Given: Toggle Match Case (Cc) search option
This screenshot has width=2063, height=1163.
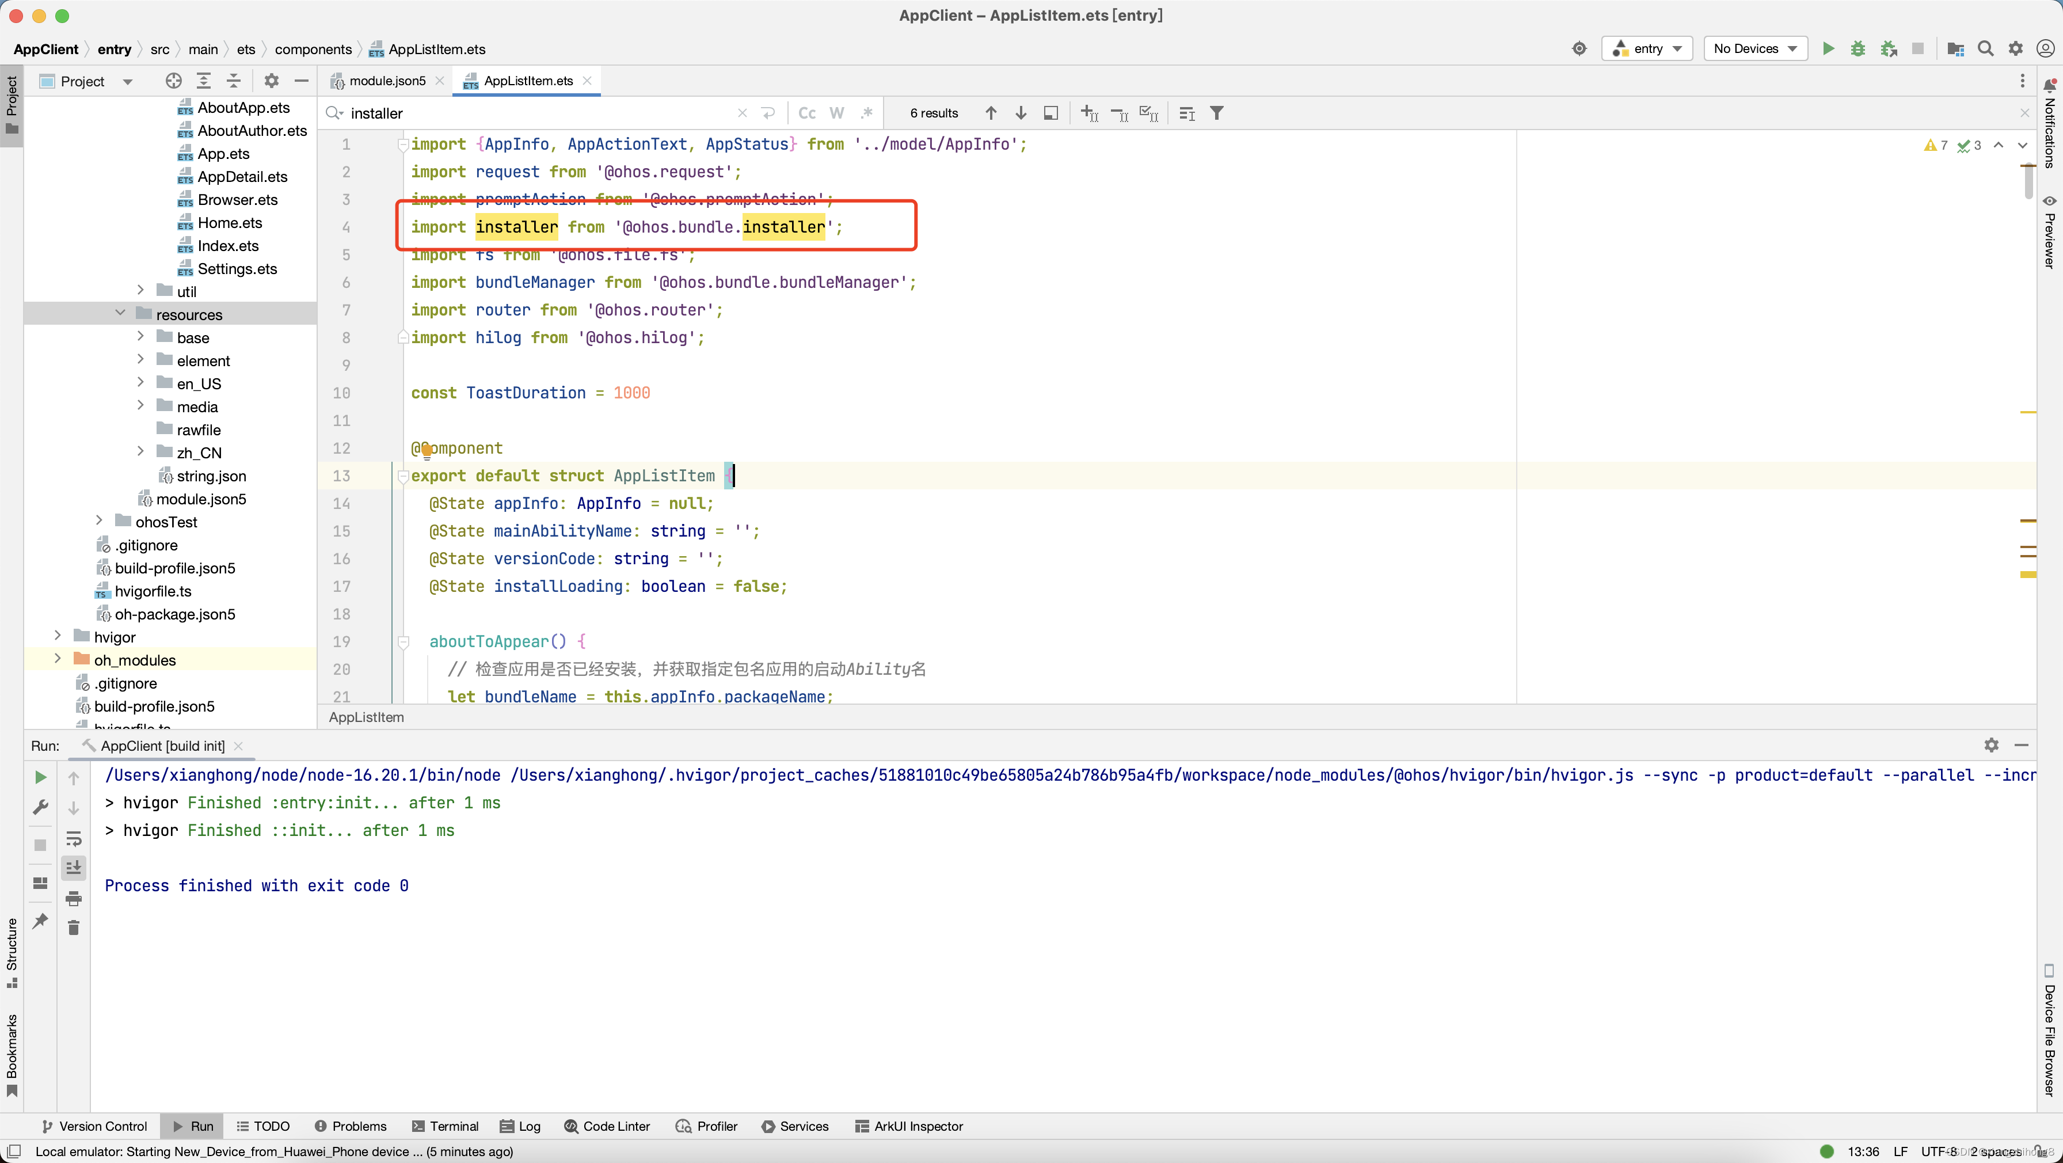Looking at the screenshot, I should click(x=806, y=113).
